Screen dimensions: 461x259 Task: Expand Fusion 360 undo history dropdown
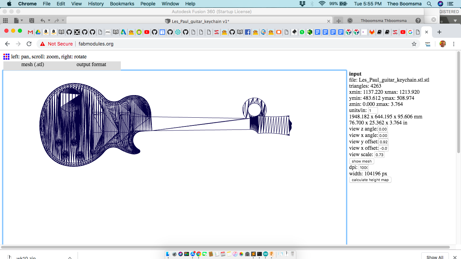point(49,21)
